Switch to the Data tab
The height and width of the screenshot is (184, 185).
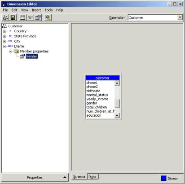click(92, 177)
